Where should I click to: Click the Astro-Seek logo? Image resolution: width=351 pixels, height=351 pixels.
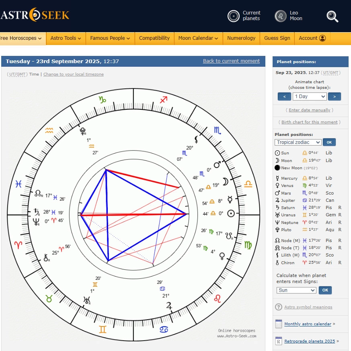pos(35,15)
